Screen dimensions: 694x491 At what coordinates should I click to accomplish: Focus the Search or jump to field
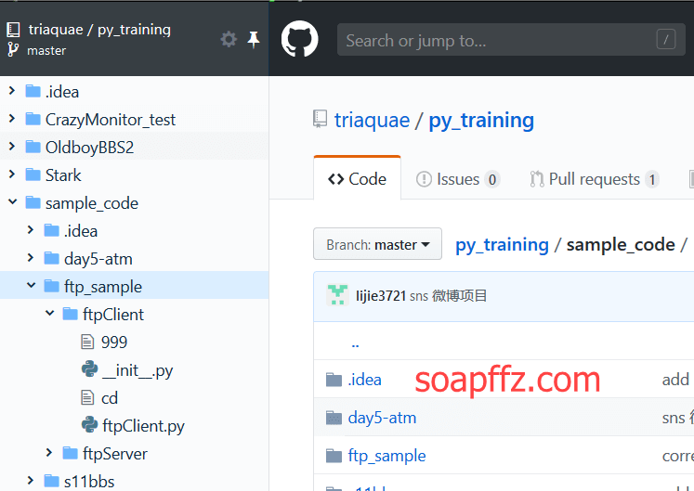click(511, 39)
